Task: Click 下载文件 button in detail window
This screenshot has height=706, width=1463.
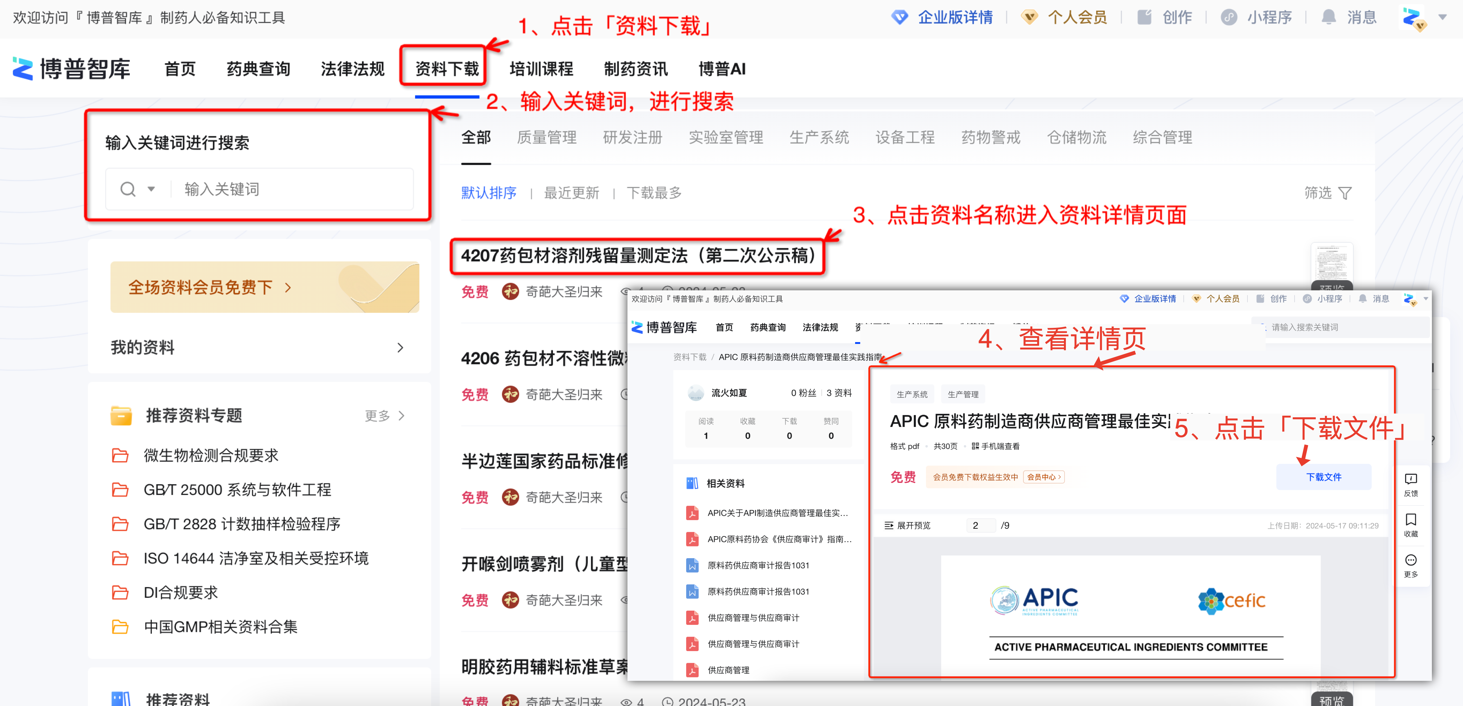Action: [x=1323, y=477]
